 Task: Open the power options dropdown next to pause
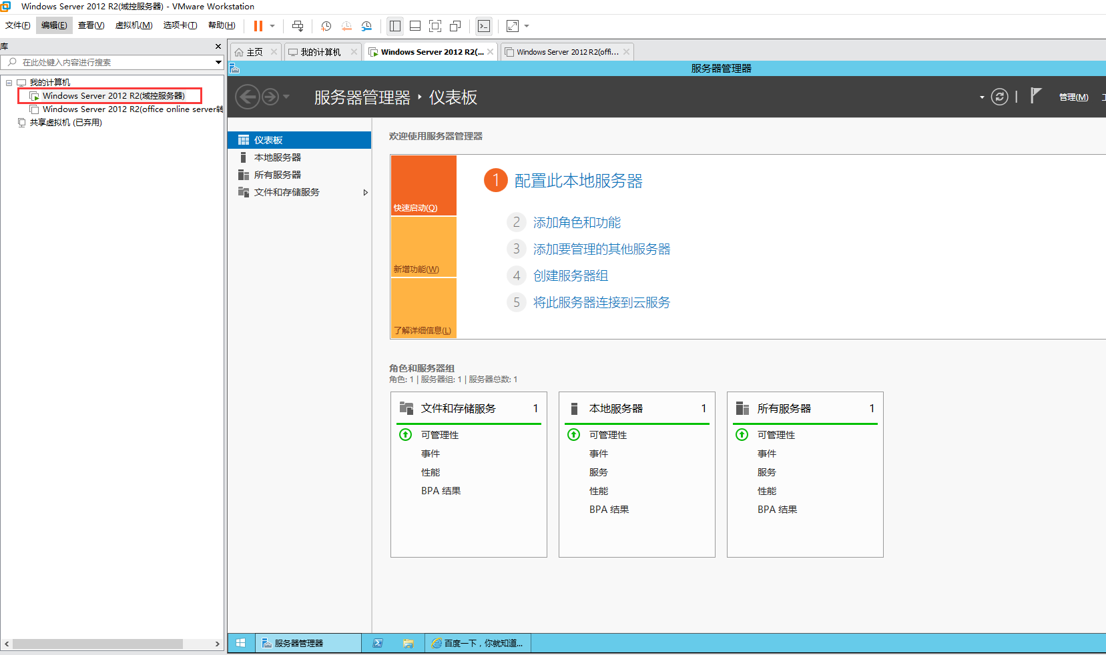[272, 26]
